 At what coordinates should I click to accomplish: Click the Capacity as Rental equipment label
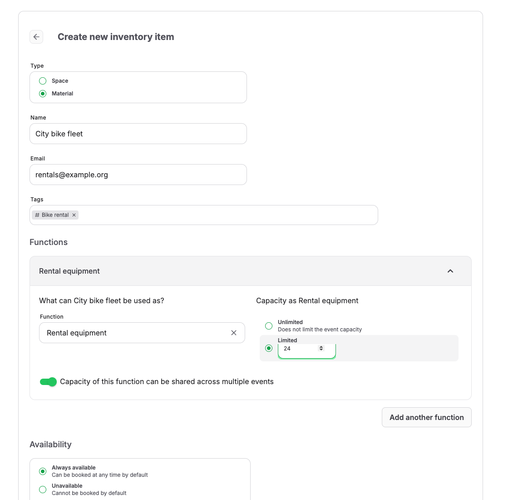(307, 300)
